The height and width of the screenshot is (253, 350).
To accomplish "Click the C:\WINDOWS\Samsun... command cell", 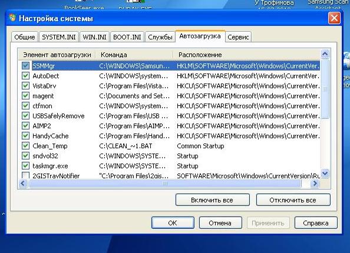I will pyautogui.click(x=134, y=66).
